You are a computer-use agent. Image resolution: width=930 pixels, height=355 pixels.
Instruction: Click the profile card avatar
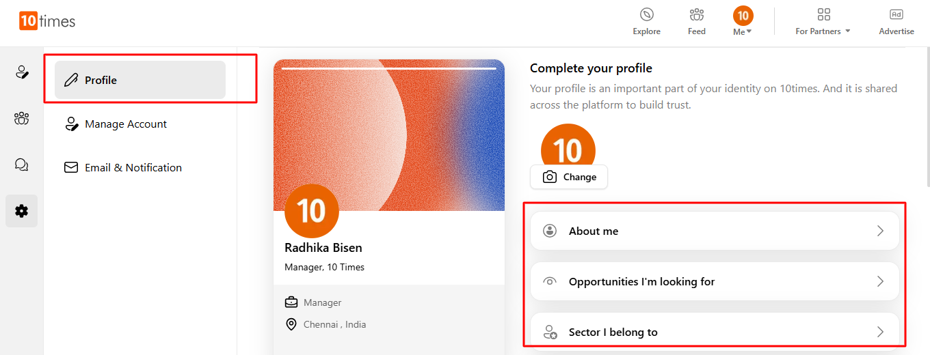pos(312,211)
